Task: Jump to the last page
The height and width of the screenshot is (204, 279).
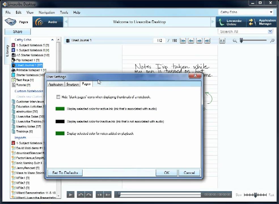Action: [207, 41]
